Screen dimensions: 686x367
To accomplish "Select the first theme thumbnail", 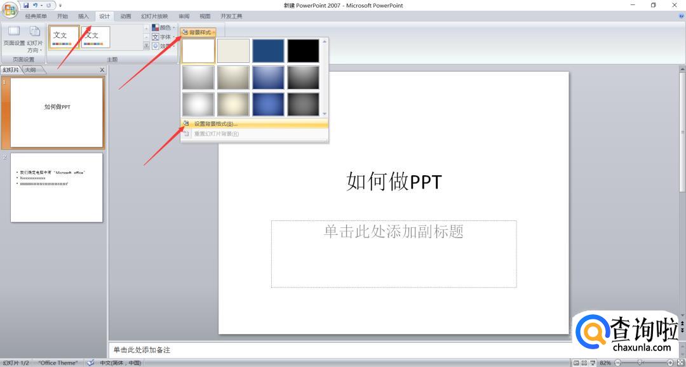I will click(x=64, y=37).
